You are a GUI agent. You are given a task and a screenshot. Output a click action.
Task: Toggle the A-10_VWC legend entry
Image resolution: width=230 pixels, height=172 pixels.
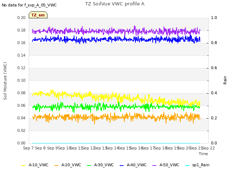(x=35, y=165)
